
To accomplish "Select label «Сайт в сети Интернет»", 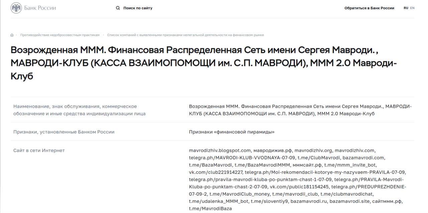I will pyautogui.click(x=39, y=150).
